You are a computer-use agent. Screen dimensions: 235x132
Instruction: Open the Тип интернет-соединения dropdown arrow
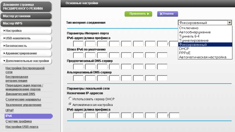coord(229,23)
